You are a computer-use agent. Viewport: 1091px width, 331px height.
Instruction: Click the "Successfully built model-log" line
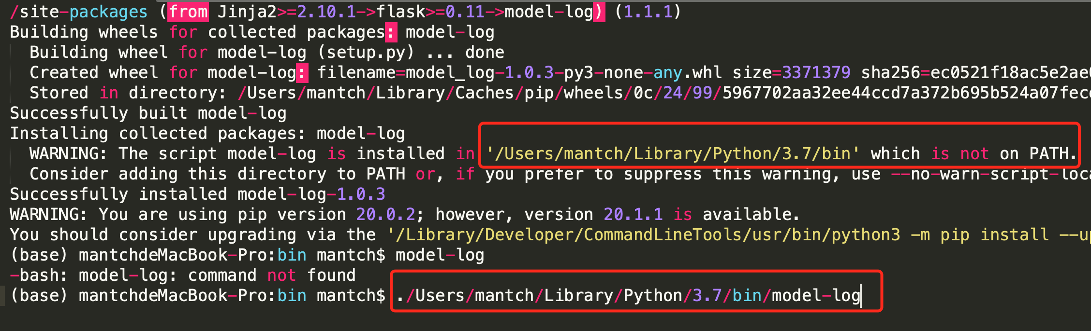click(x=148, y=113)
